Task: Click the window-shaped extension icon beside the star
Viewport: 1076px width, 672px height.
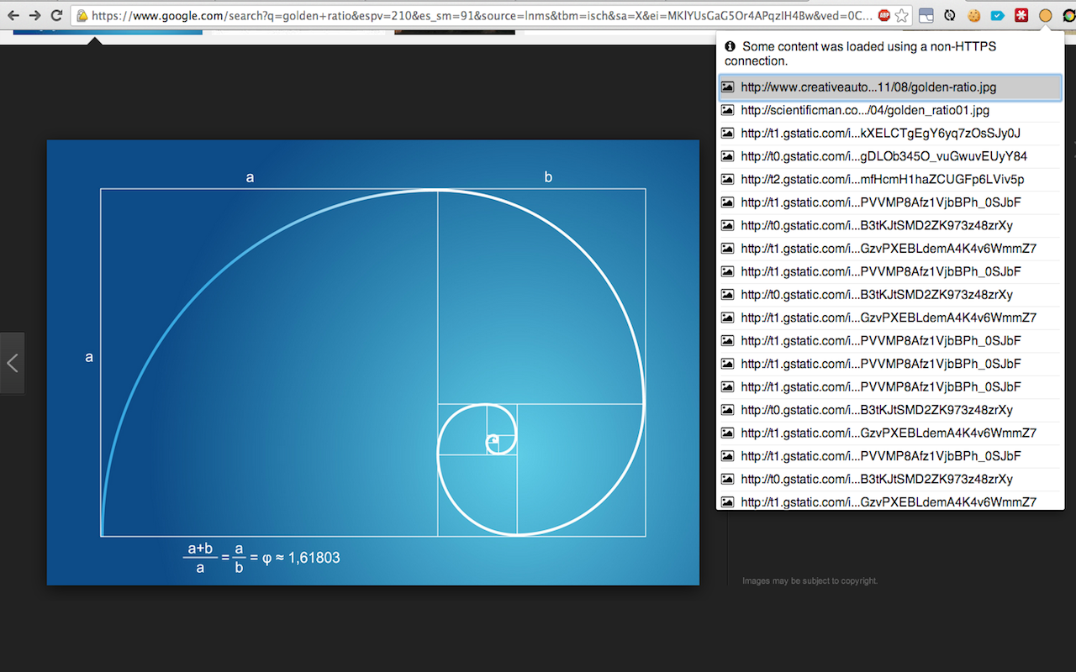Action: tap(926, 15)
